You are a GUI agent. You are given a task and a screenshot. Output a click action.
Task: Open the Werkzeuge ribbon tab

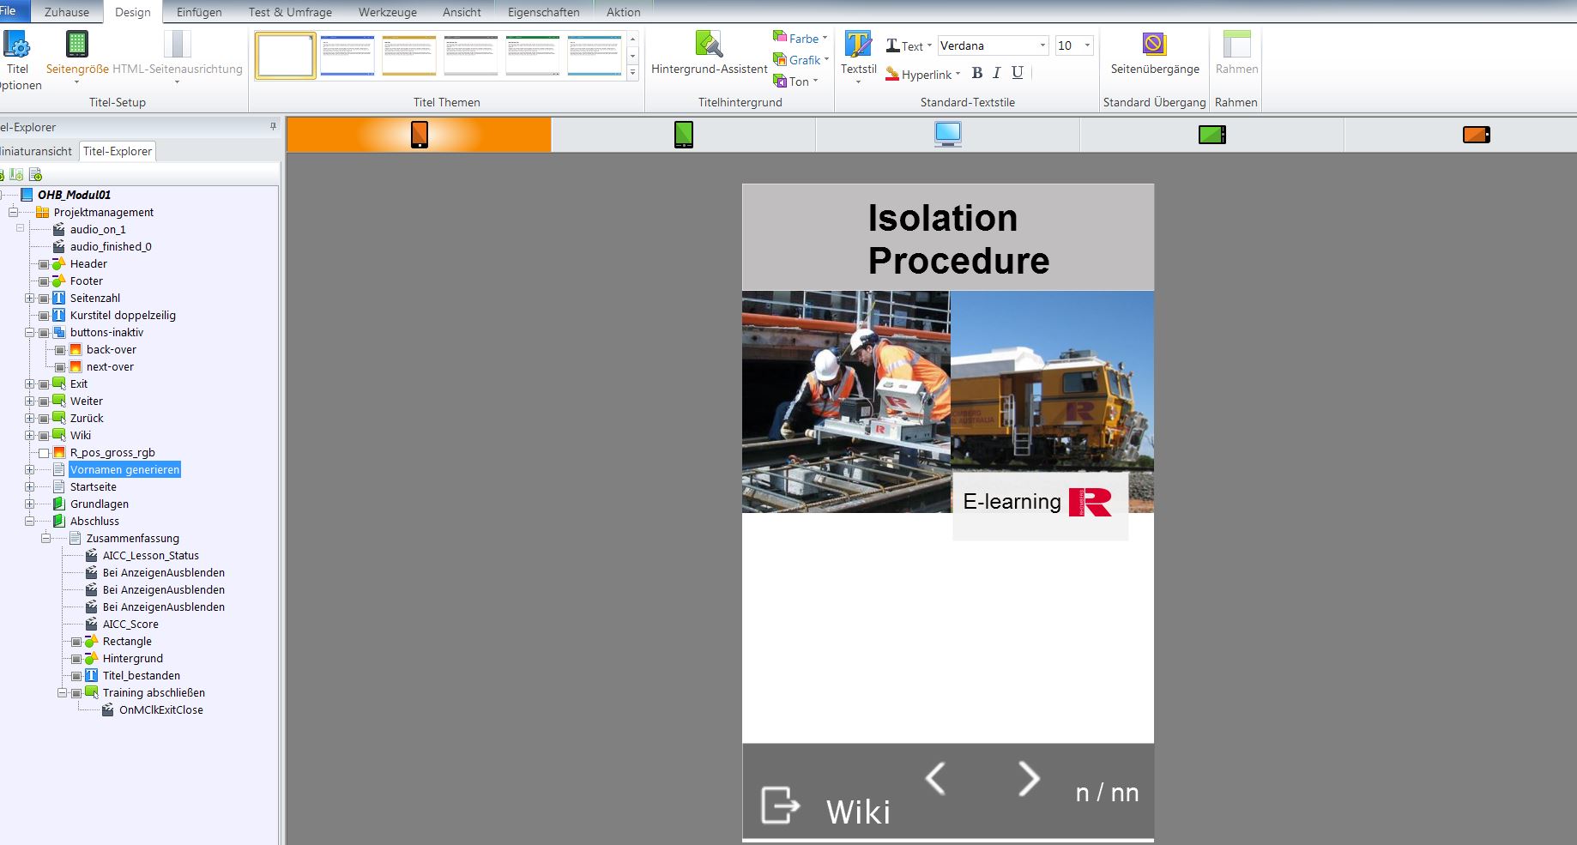(388, 12)
